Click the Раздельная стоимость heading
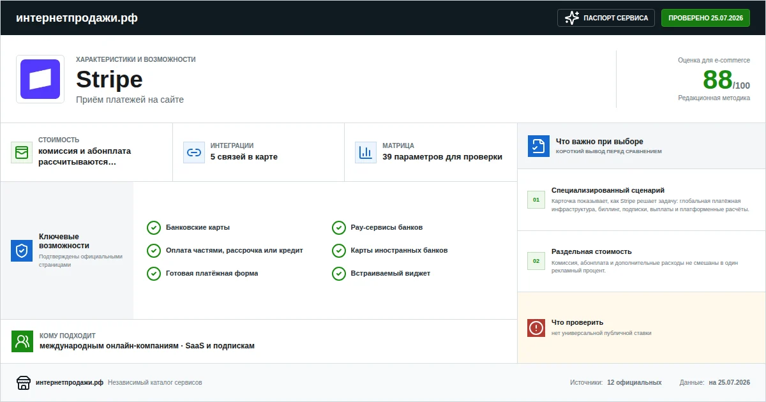The image size is (766, 402). pyautogui.click(x=592, y=251)
